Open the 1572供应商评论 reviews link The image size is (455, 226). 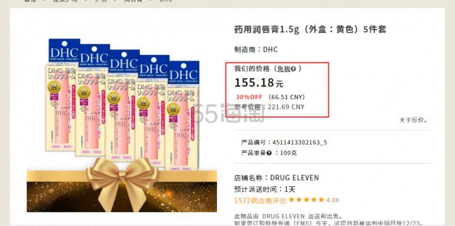[260, 200]
